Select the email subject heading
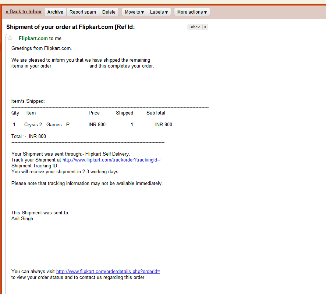Image resolution: width=326 pixels, height=294 pixels. (71, 27)
